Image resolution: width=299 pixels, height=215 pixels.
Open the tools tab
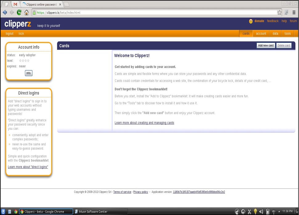(287, 33)
